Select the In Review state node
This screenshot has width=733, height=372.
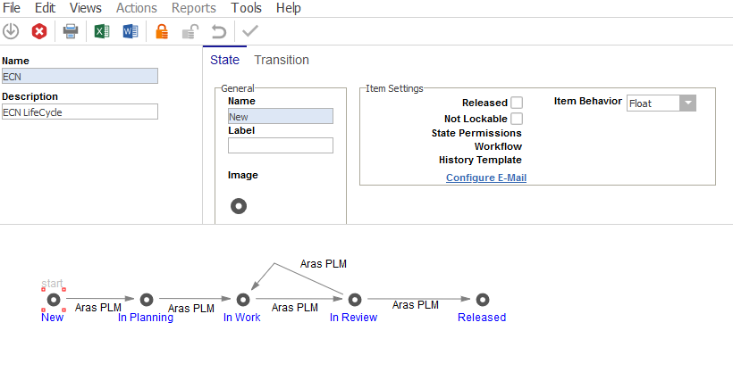(x=355, y=300)
